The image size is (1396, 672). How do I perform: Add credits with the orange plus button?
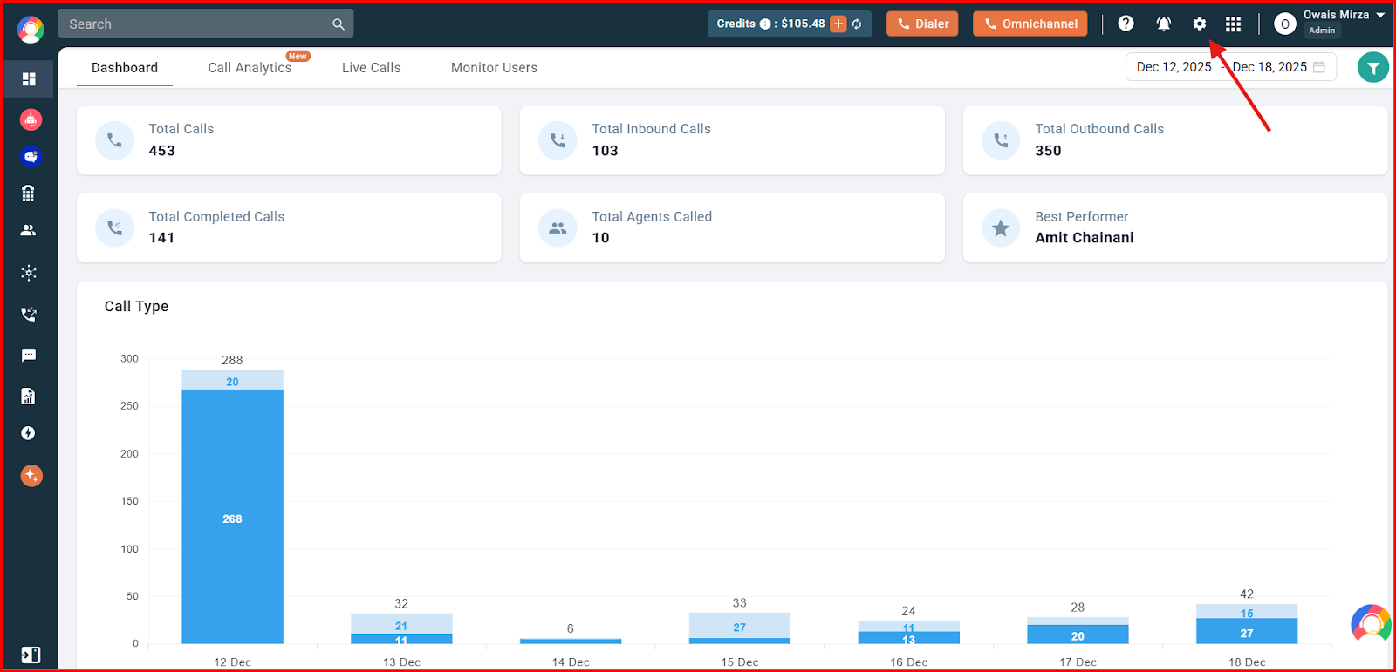838,24
